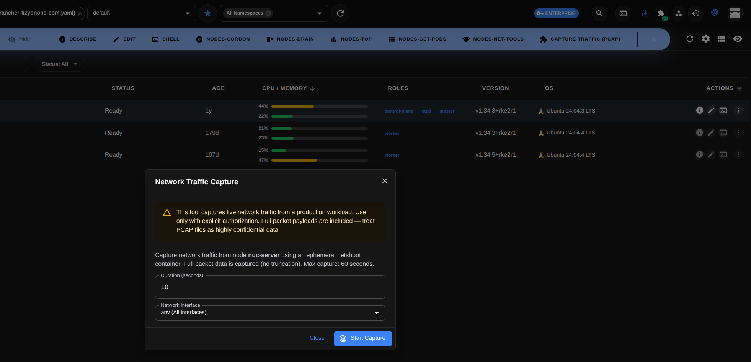
Task: Switch to list view icon
Action: click(722, 39)
